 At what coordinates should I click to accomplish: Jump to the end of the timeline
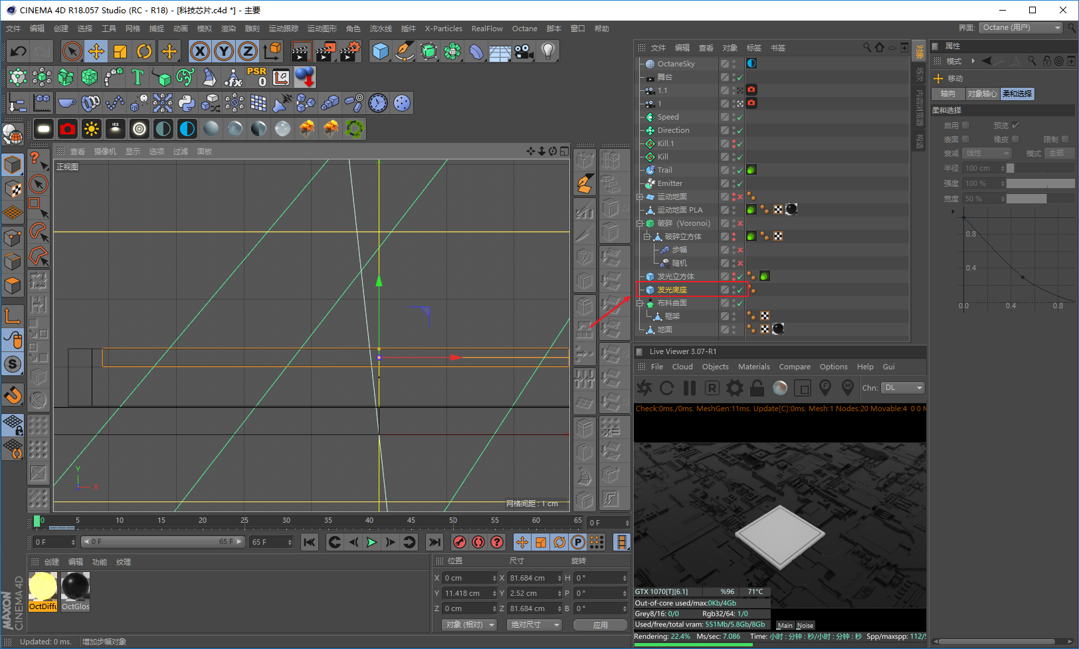point(435,542)
